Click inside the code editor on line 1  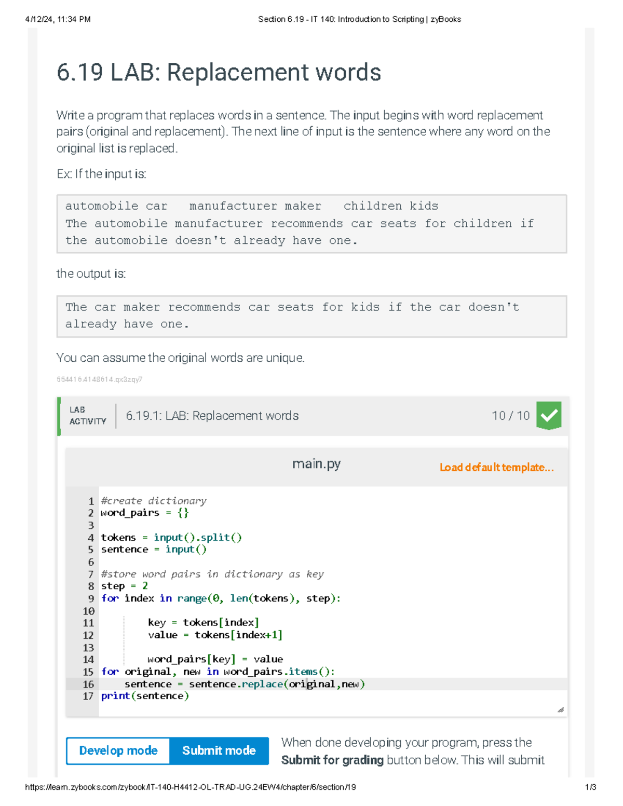(153, 500)
